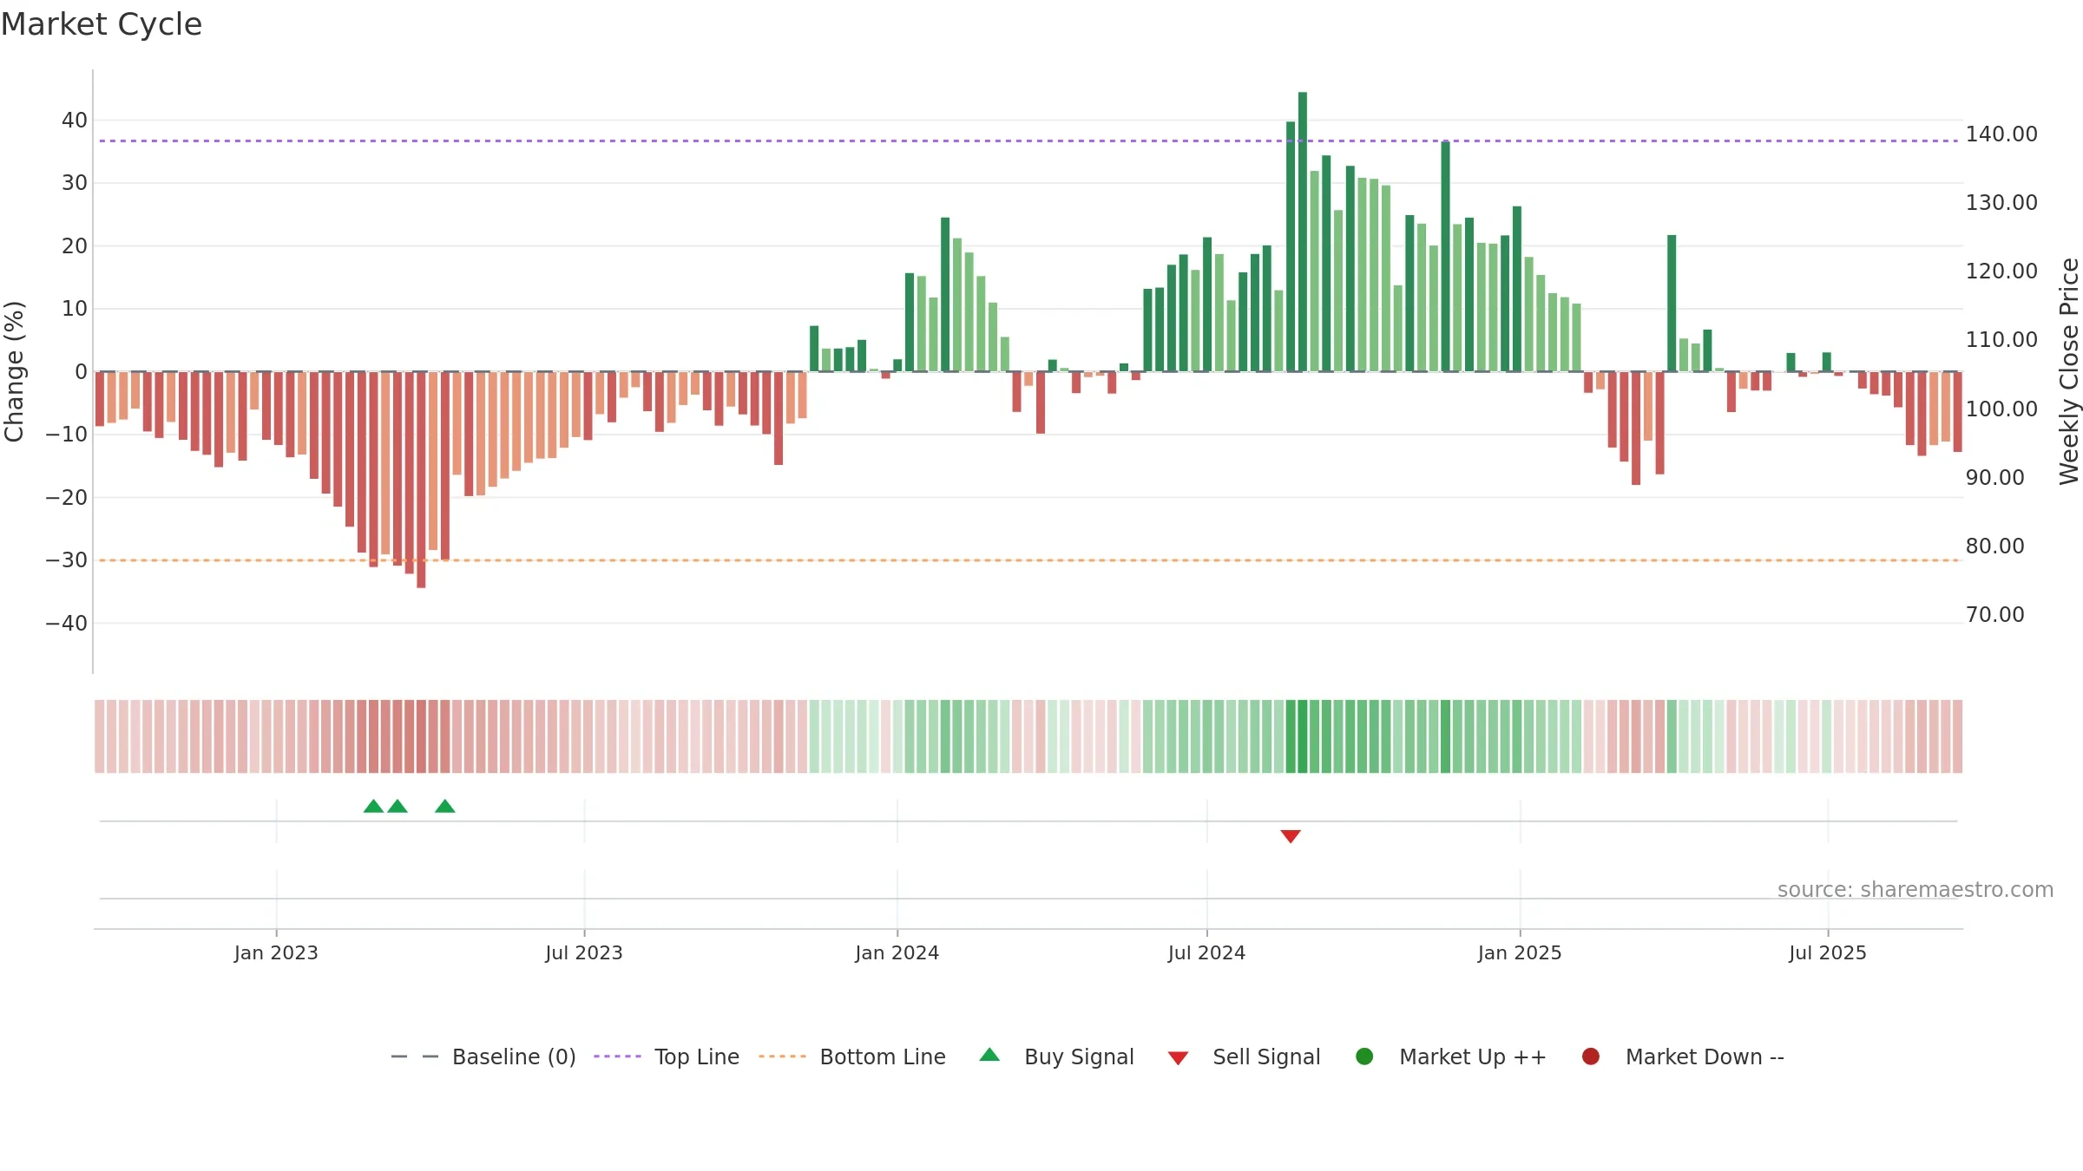The width and height of the screenshot is (2083, 1171).
Task: Click the Jul 2023 axis label
Action: (584, 952)
